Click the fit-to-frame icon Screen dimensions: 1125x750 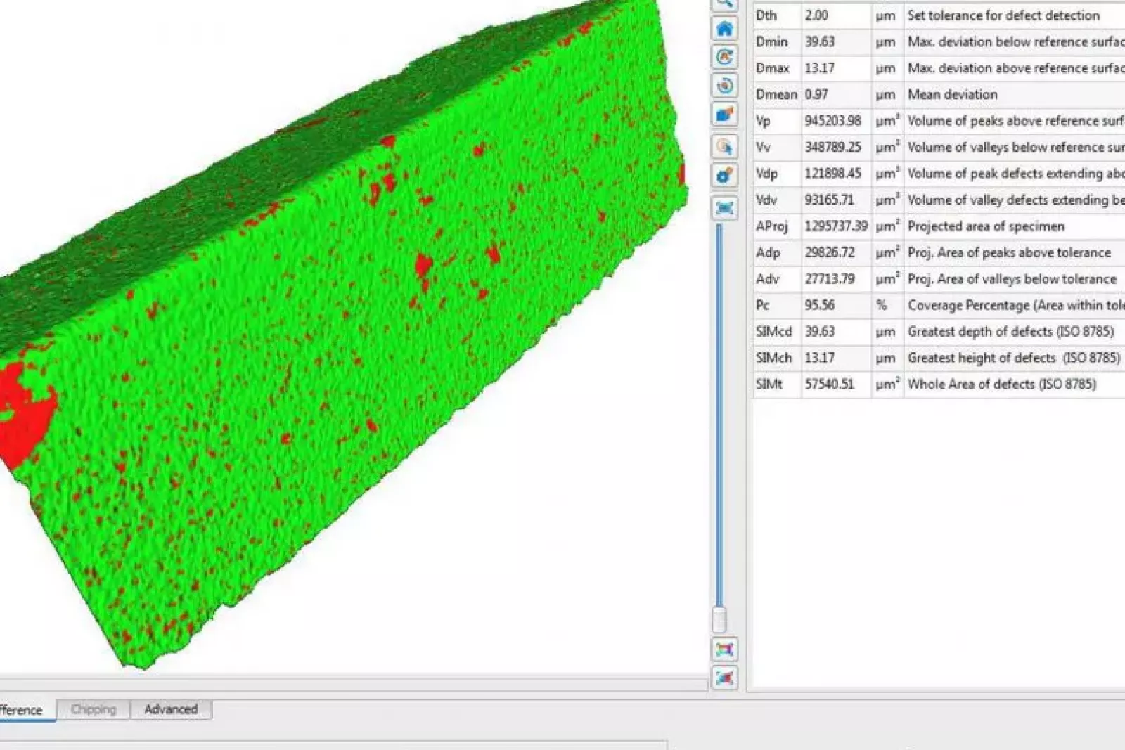tap(724, 207)
